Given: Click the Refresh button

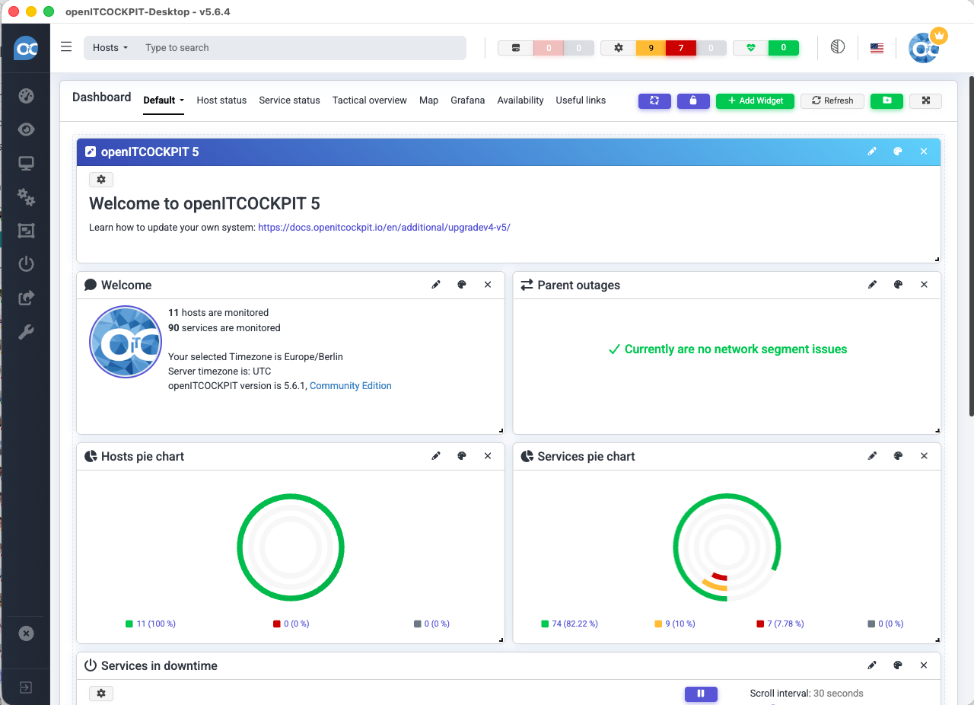Looking at the screenshot, I should click(x=832, y=100).
